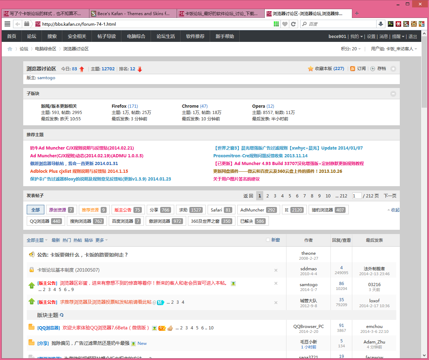This screenshot has height=360, width=429.
Task: Toggle the 已解决 thread filter
Action: [x=253, y=221]
